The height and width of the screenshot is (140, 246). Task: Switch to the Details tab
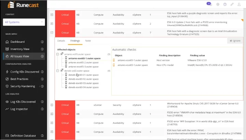(x=61, y=41)
